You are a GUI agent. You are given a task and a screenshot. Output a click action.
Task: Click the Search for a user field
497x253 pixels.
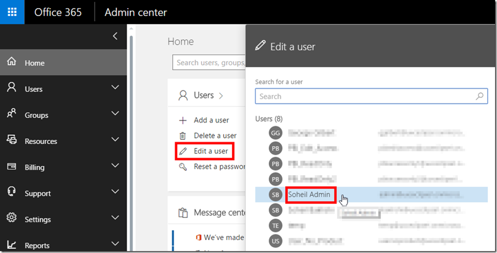[x=371, y=97]
